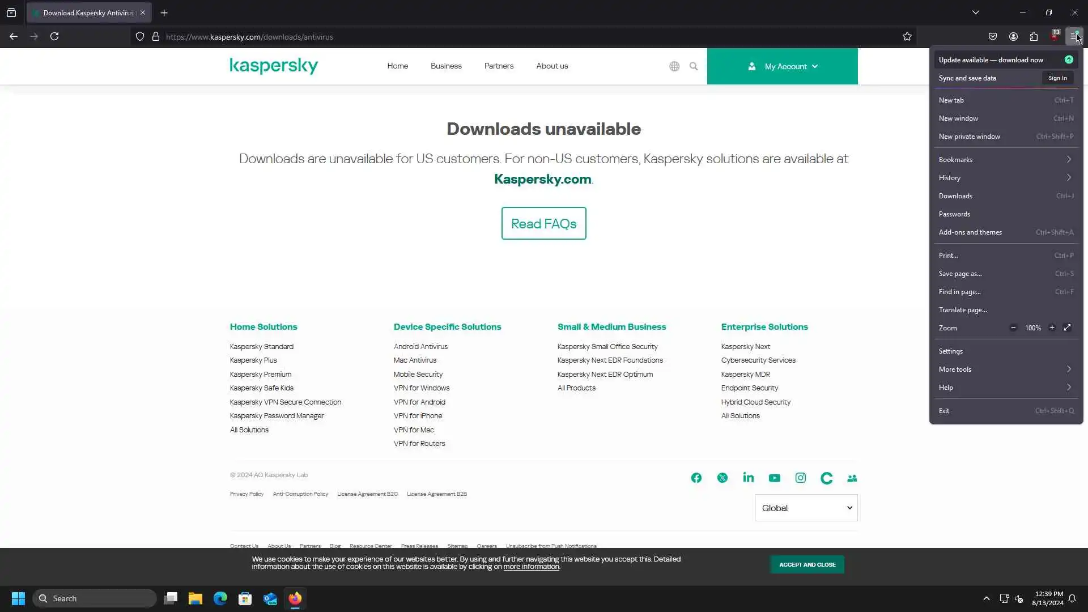The width and height of the screenshot is (1088, 612).
Task: Zoom out with the minus button
Action: pyautogui.click(x=1013, y=328)
